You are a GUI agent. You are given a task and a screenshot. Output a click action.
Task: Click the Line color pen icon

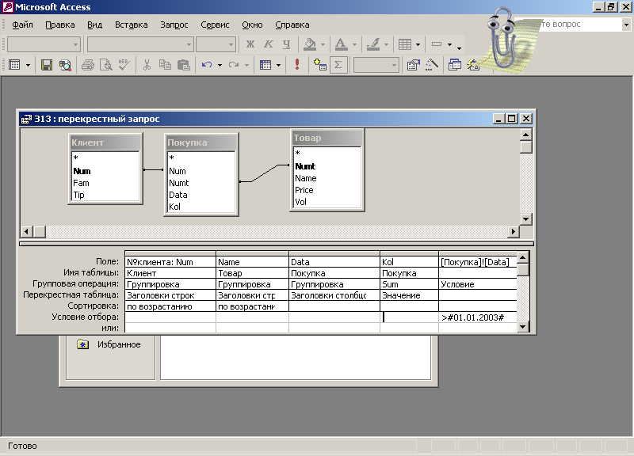click(x=372, y=44)
